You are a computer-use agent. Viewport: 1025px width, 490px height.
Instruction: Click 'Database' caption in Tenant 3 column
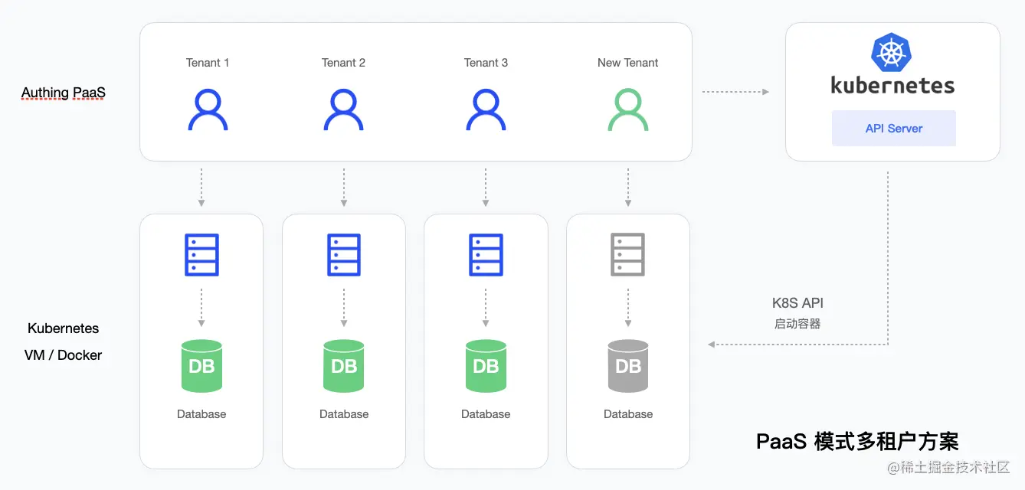(486, 414)
